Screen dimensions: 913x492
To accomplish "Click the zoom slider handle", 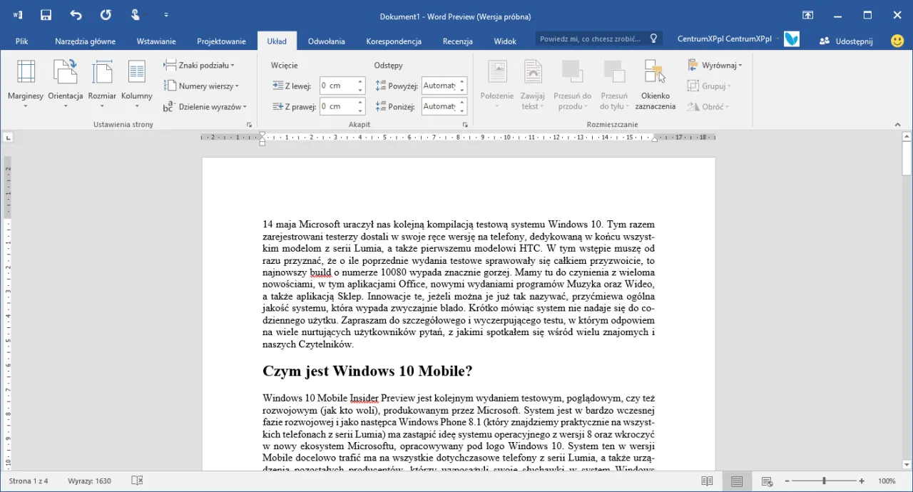I will click(x=824, y=481).
